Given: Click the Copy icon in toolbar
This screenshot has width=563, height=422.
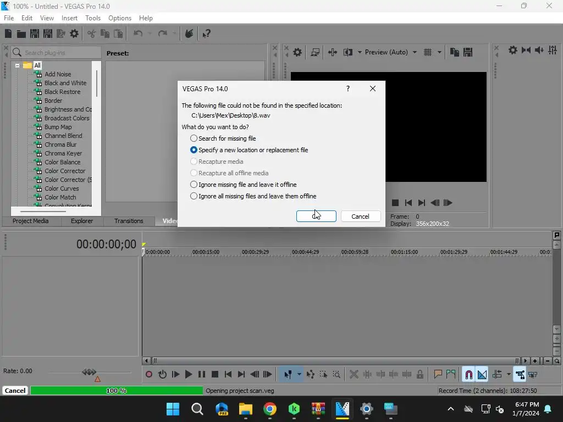Looking at the screenshot, I should (x=105, y=34).
